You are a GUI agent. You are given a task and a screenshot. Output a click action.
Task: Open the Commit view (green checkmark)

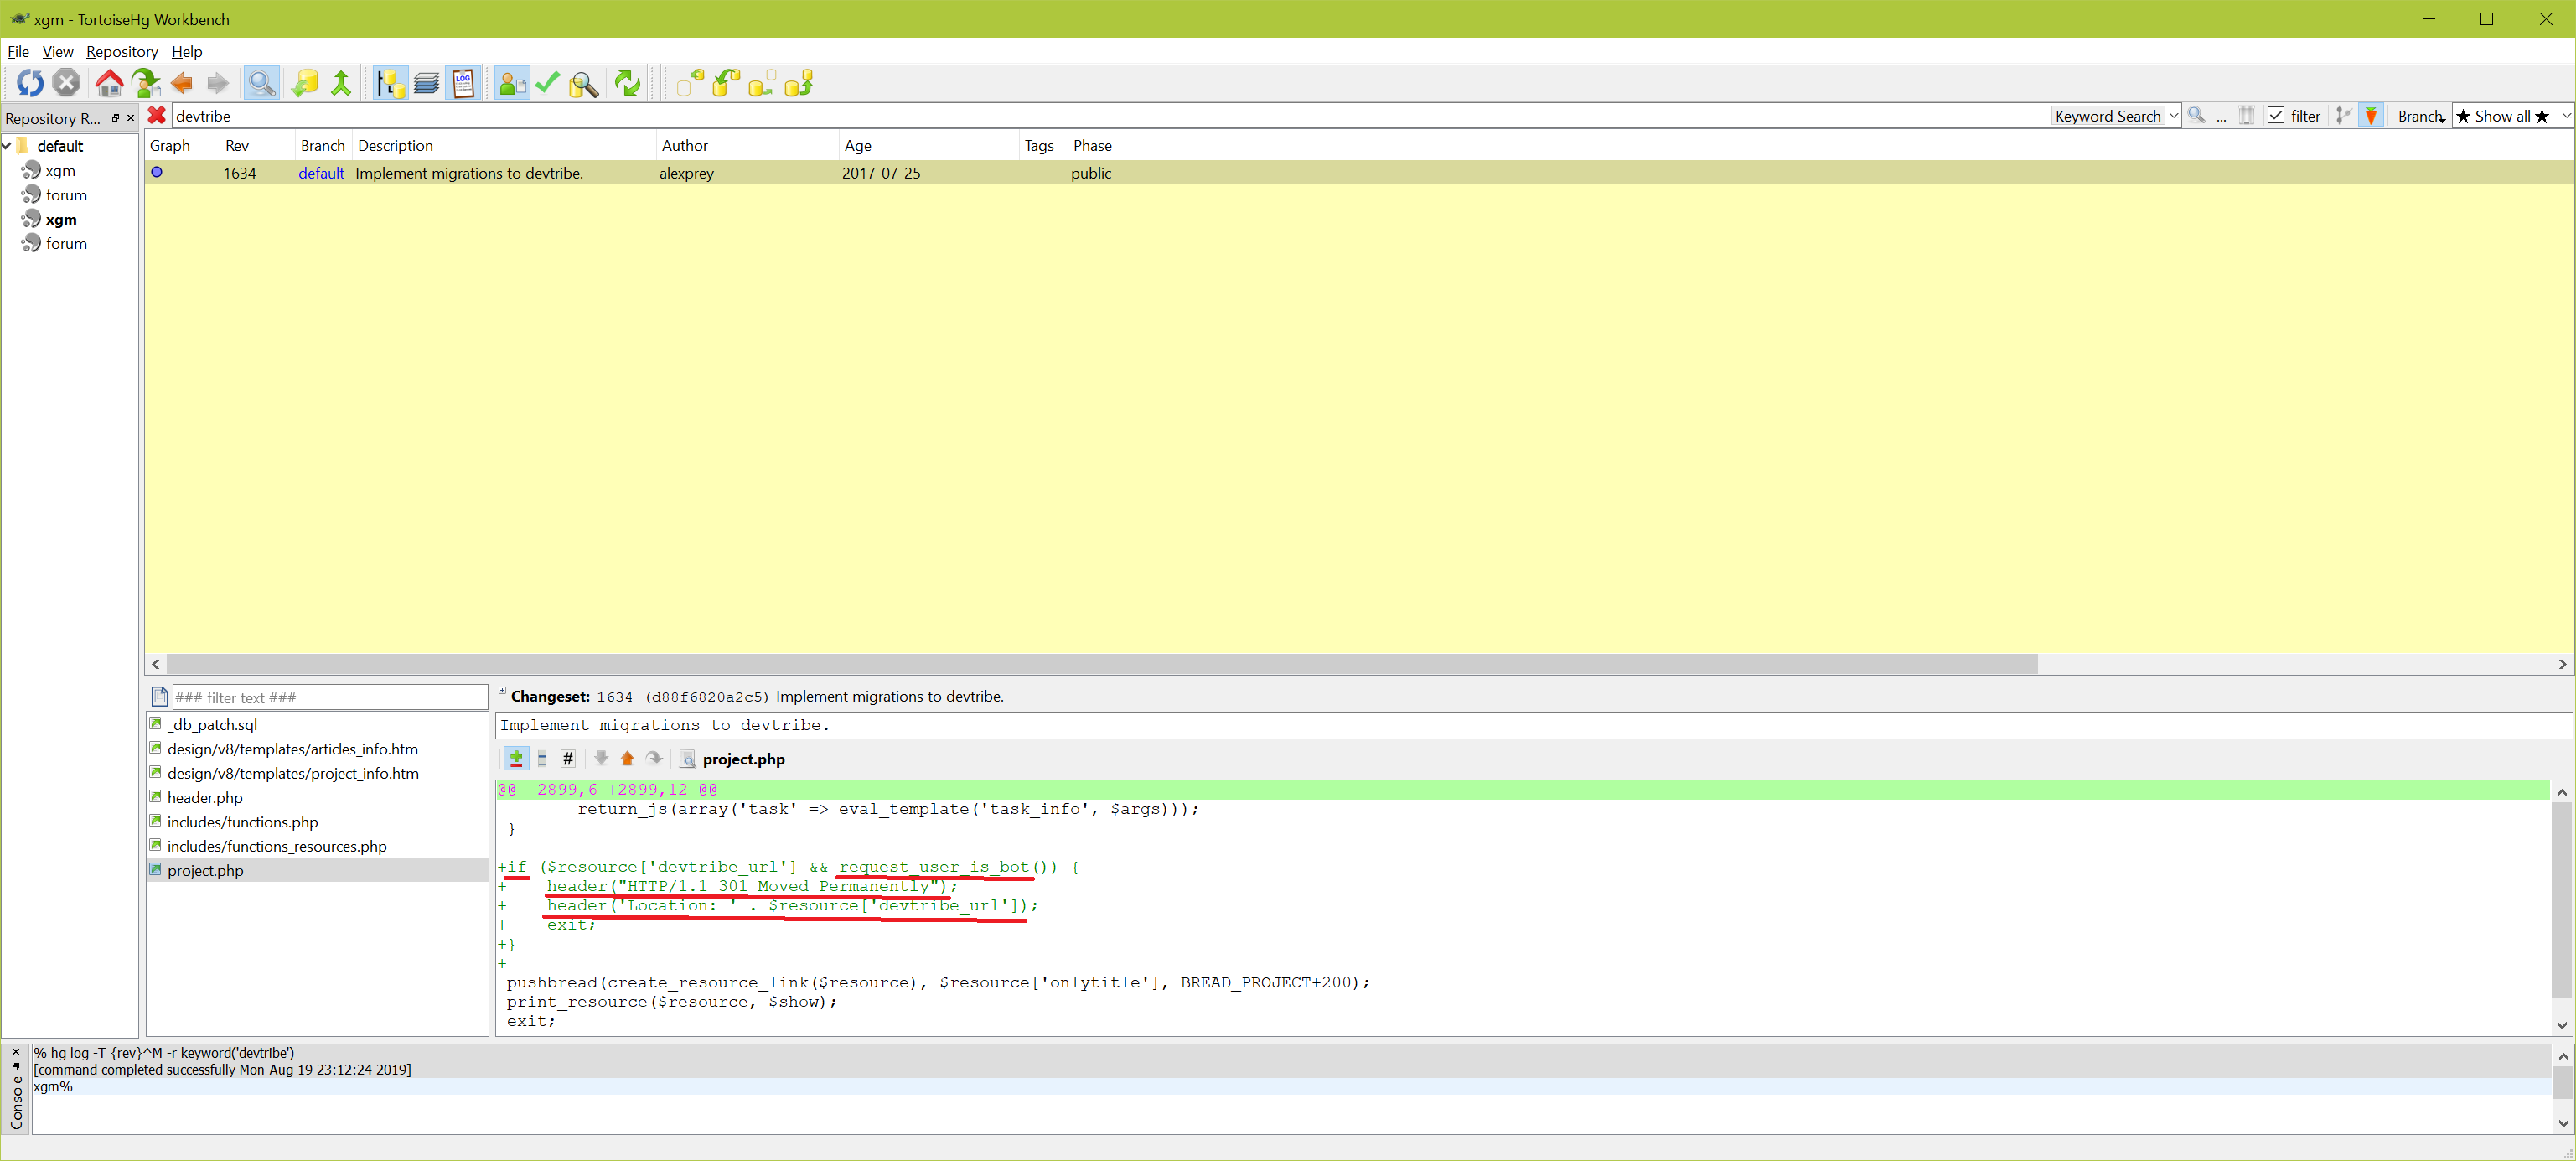click(547, 84)
